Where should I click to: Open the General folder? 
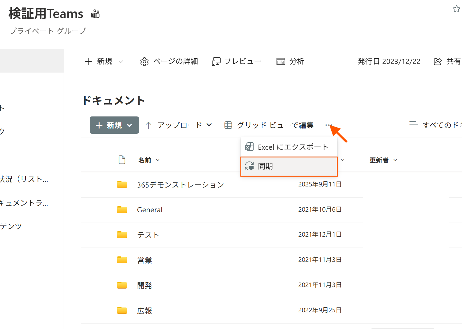(150, 210)
